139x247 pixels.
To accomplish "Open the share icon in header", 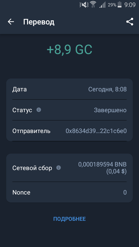I will pos(130,22).
